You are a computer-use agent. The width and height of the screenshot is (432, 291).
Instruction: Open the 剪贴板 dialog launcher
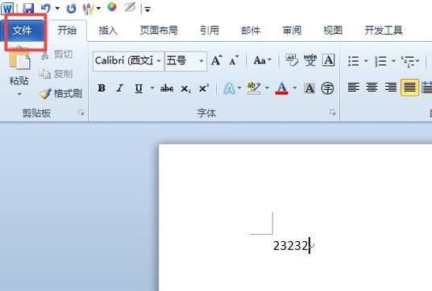81,113
